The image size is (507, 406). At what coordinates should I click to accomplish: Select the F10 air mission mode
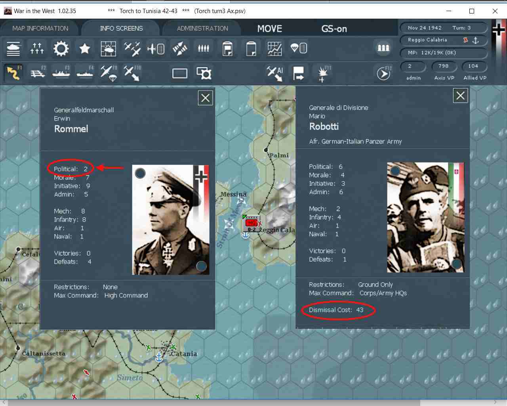pyautogui.click(x=132, y=73)
